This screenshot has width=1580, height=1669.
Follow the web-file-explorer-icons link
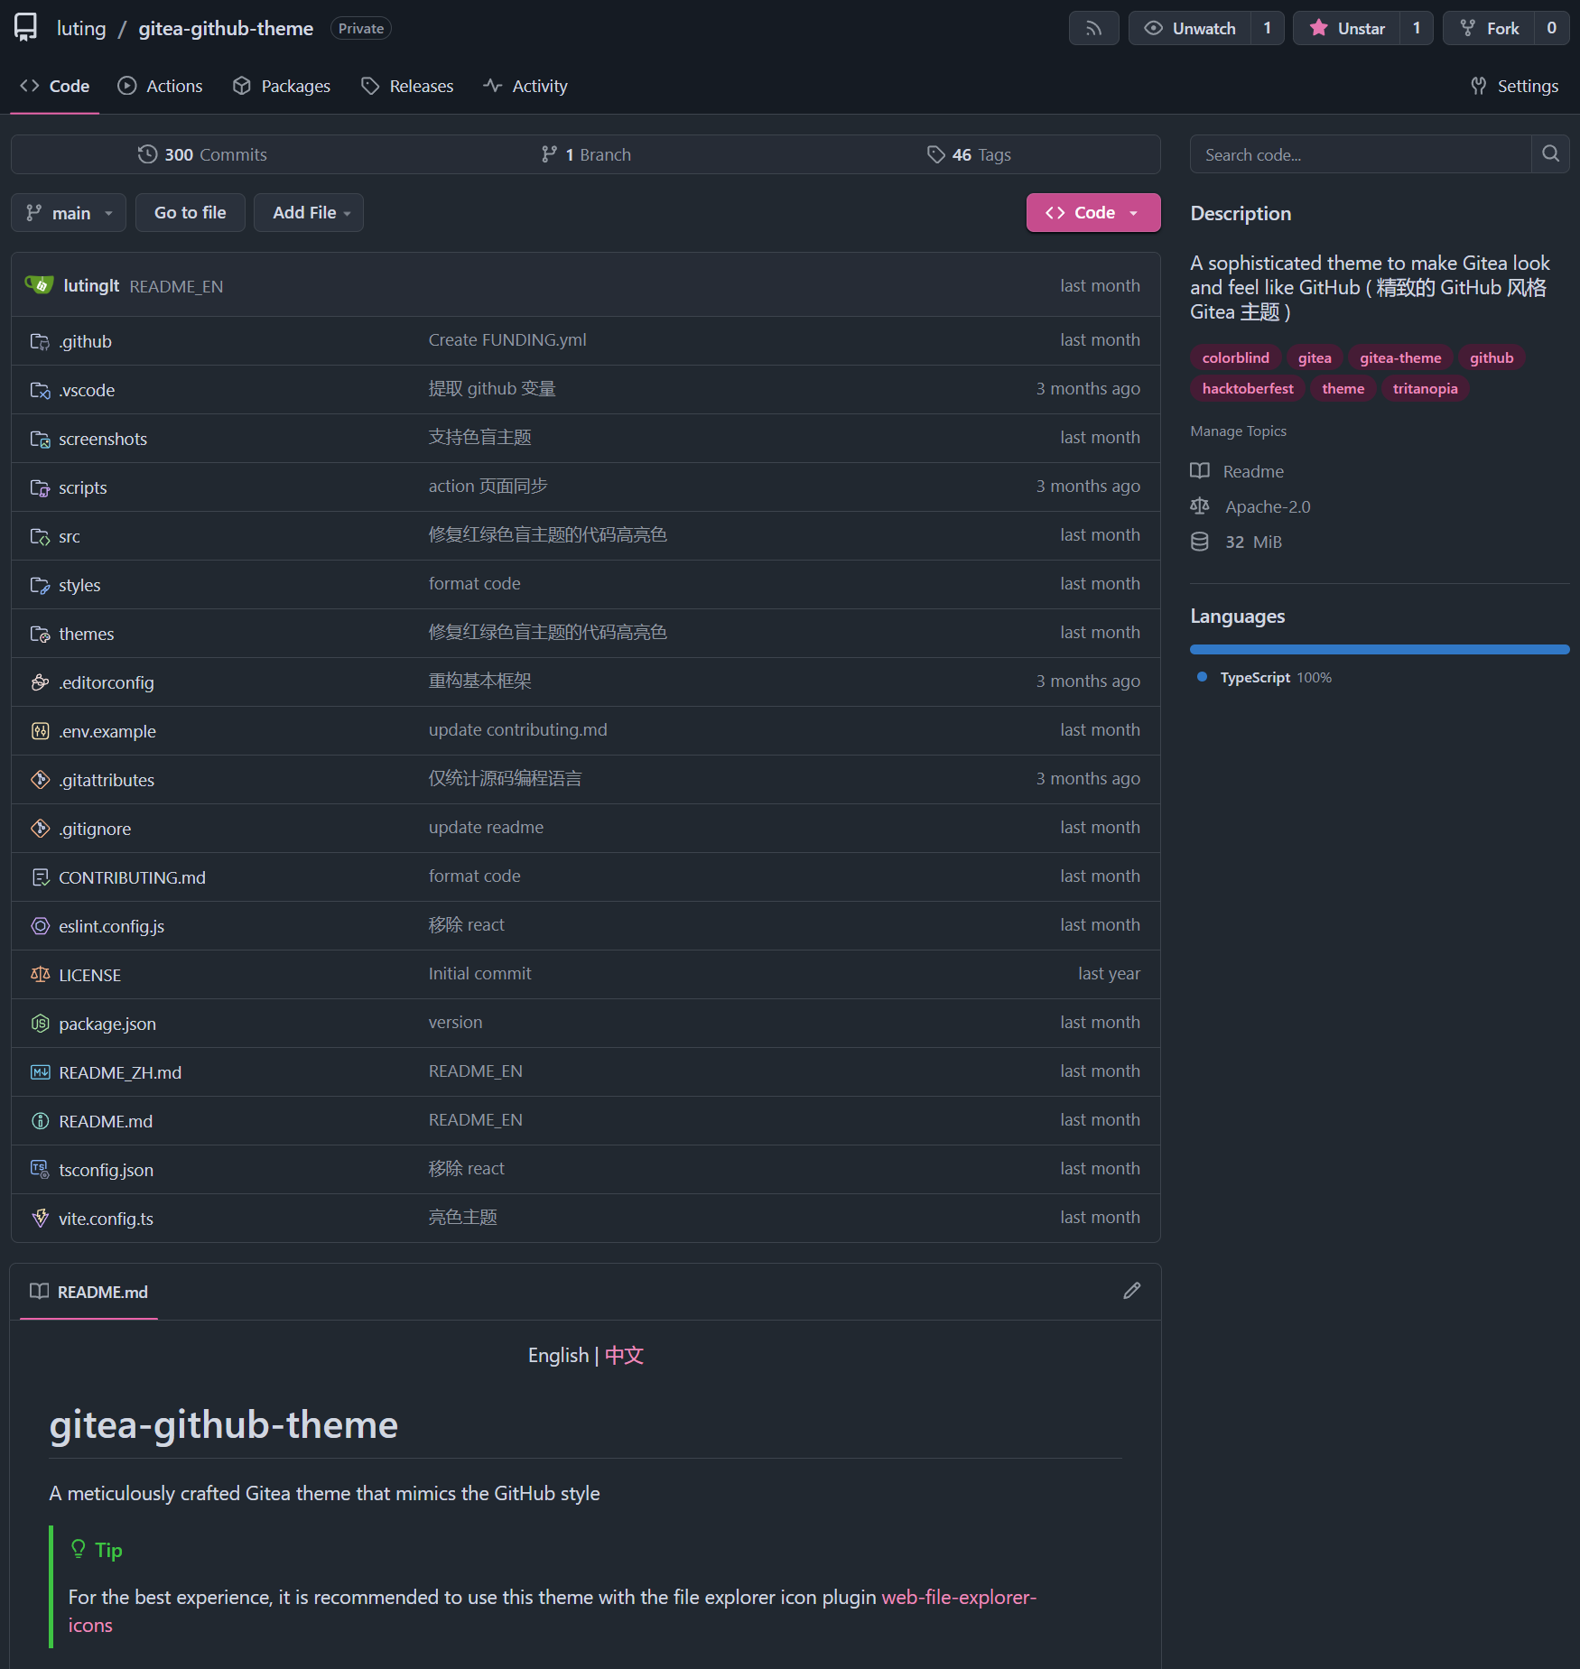[958, 1597]
